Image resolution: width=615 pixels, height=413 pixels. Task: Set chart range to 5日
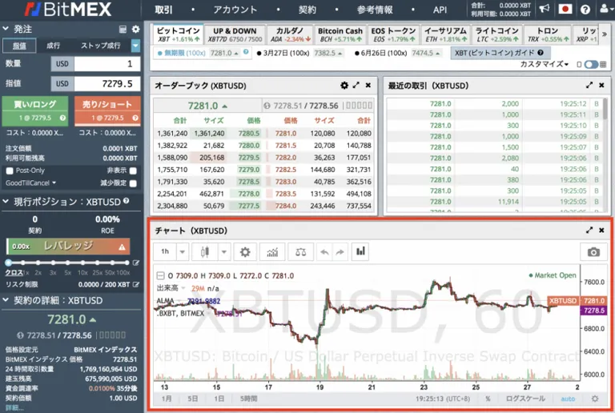tap(192, 399)
